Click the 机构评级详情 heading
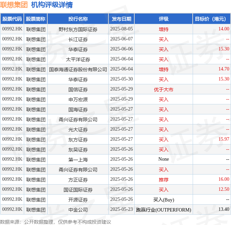This screenshot has height=225, width=231. tap(52, 5)
